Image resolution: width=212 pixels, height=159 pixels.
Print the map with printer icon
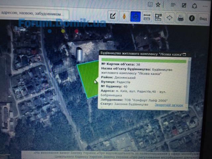pos(181,18)
